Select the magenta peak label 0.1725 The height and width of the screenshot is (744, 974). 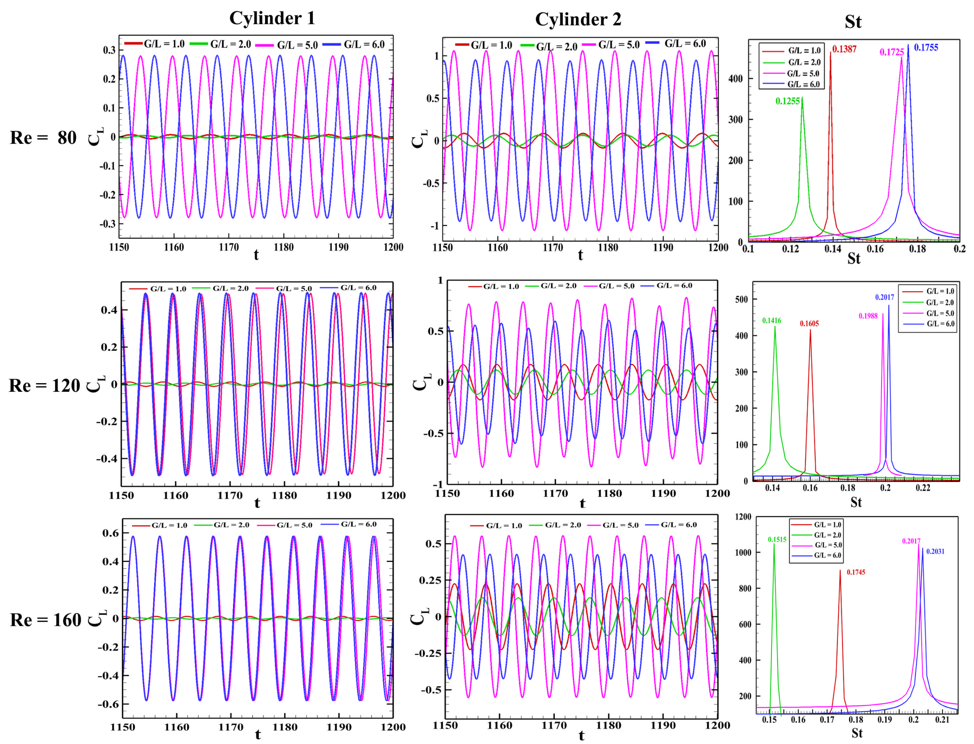(x=892, y=52)
